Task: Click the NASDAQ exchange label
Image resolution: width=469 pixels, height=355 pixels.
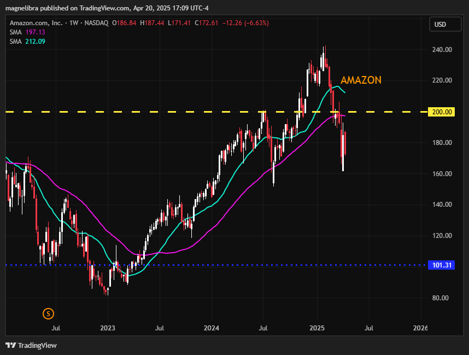Action: coord(96,23)
